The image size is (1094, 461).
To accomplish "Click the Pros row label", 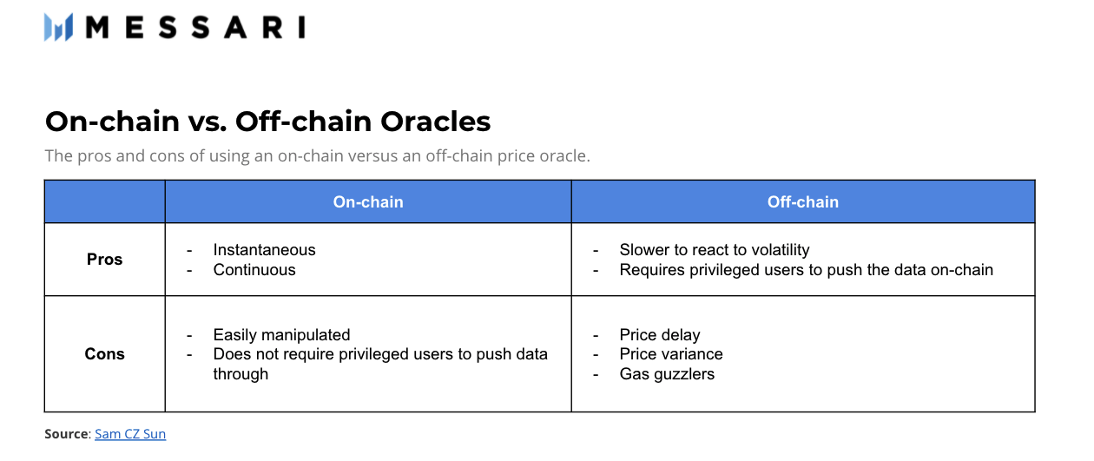I will point(104,260).
